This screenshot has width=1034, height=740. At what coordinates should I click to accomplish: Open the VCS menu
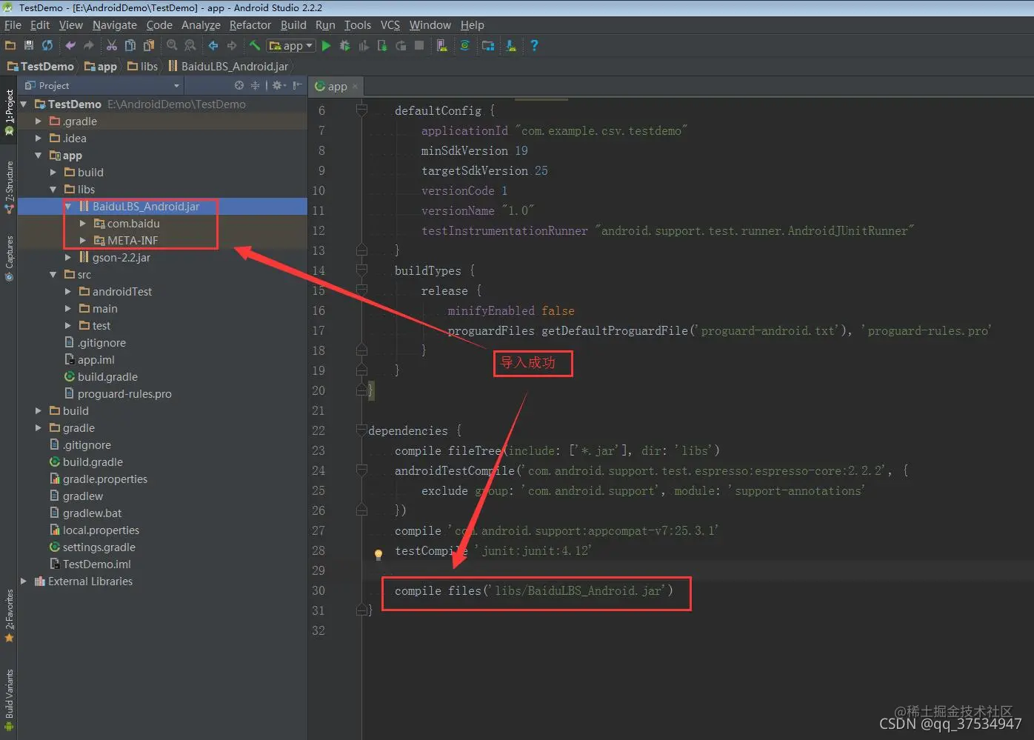tap(390, 25)
